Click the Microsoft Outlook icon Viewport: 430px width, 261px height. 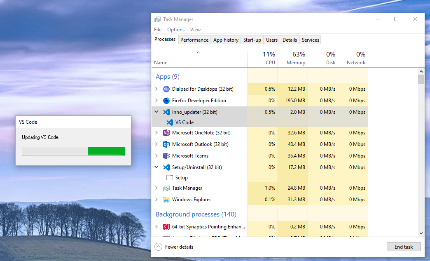[x=166, y=144]
